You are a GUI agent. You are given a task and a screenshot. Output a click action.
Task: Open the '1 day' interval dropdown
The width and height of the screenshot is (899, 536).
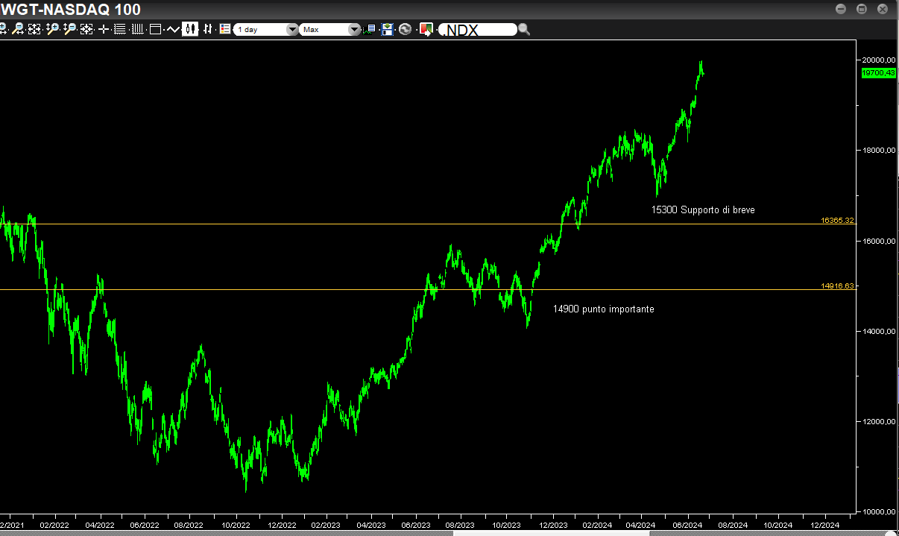[266, 30]
